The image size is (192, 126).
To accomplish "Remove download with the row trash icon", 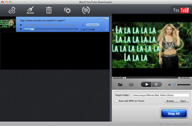I will 106,29.
